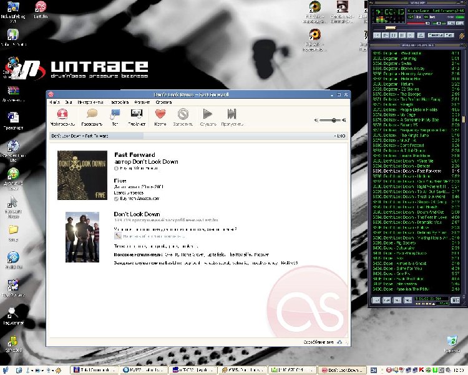
Task: Switch to Total Commander taskbar button
Action: tap(94, 370)
